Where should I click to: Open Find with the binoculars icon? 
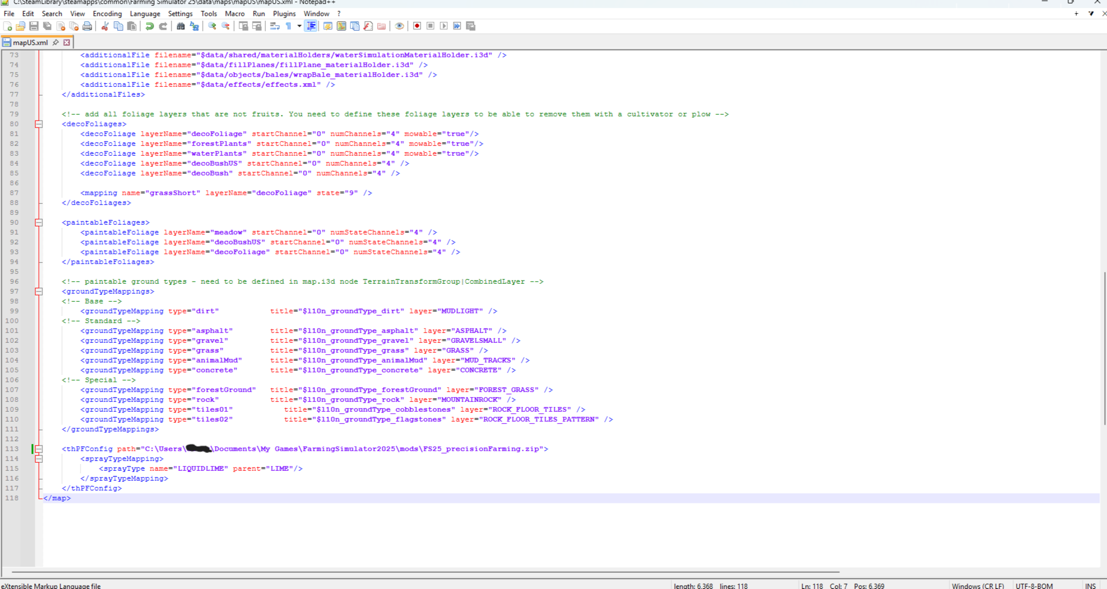coord(181,26)
